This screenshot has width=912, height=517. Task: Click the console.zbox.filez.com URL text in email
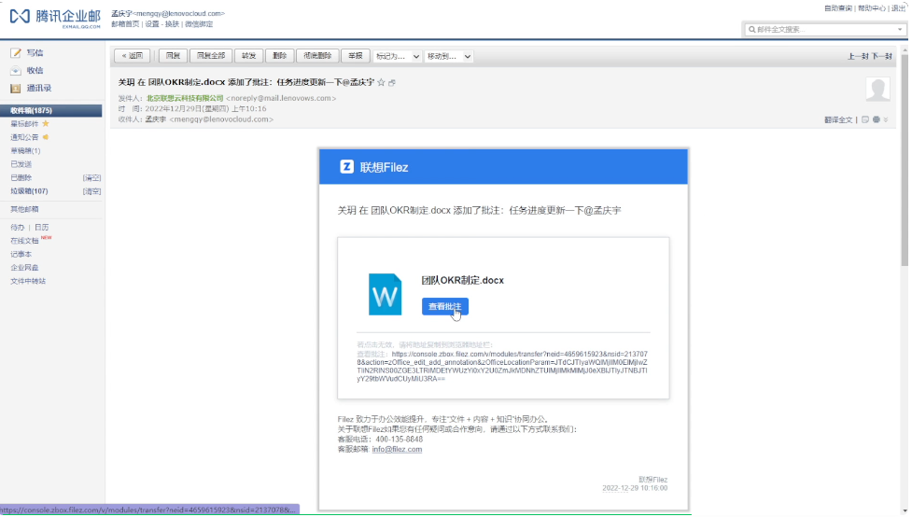coord(503,367)
